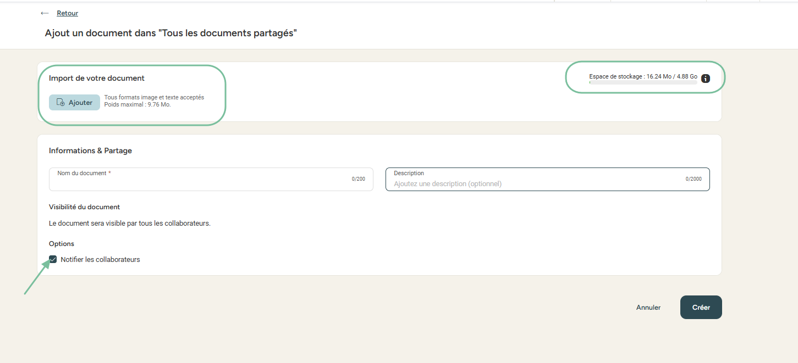798x363 pixels.
Task: Click the storage usage progress bar
Action: point(643,82)
